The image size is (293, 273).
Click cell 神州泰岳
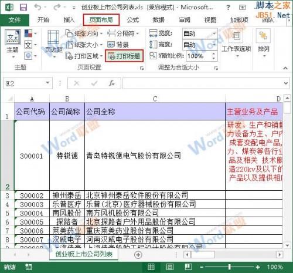click(x=67, y=196)
